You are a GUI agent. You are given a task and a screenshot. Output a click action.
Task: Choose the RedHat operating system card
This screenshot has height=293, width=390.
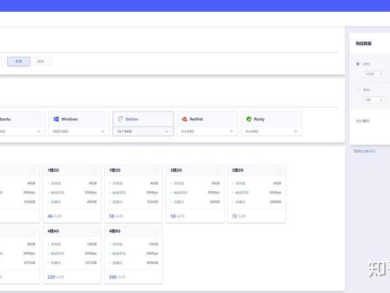(207, 124)
